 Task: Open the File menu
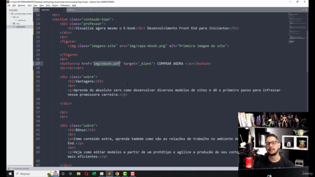(9, 5)
